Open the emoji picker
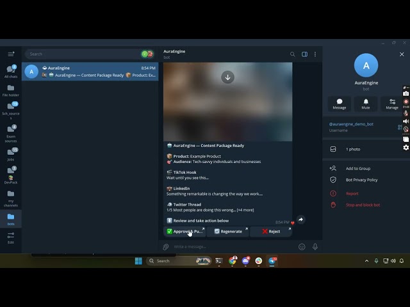Image resolution: width=410 pixels, height=307 pixels. click(302, 247)
